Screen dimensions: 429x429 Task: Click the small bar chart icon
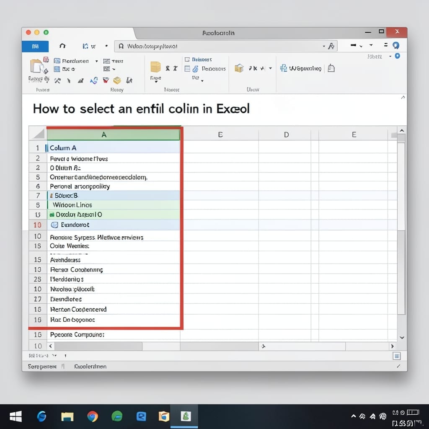pyautogui.click(x=81, y=80)
